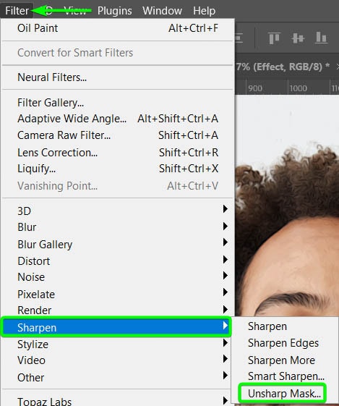Open the Help menu
Image resolution: width=339 pixels, height=406 pixels.
204,11
